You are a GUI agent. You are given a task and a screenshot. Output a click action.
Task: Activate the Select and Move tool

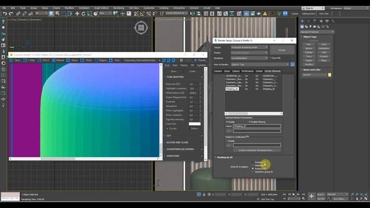[x=77, y=14]
